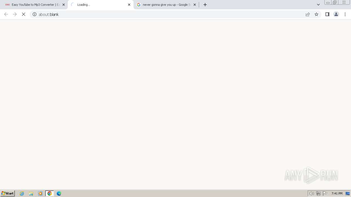Image resolution: width=351 pixels, height=197 pixels.
Task: Launch Internet Explorer from taskbar
Action: [22, 193]
